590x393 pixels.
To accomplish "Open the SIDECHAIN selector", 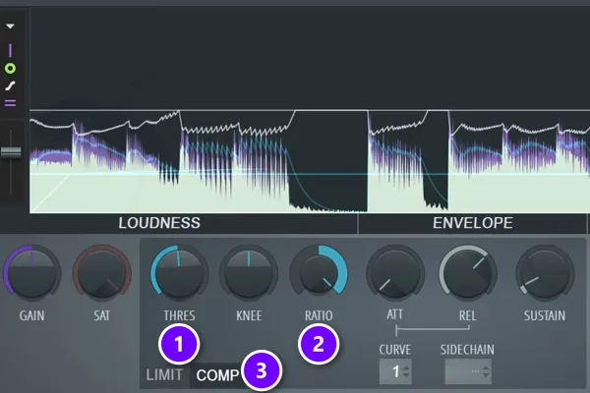I will point(468,371).
